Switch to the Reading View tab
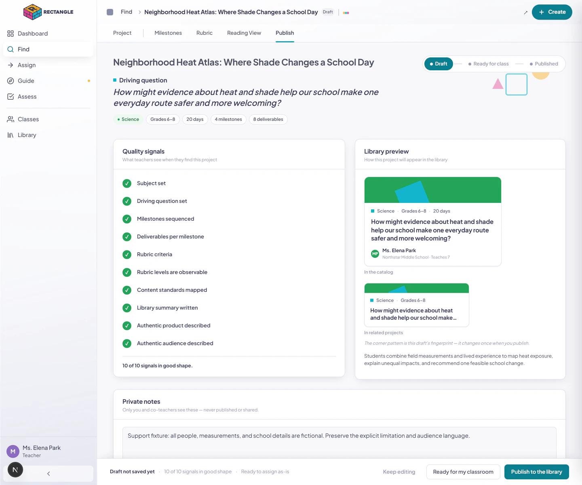582x485 pixels. 244,33
